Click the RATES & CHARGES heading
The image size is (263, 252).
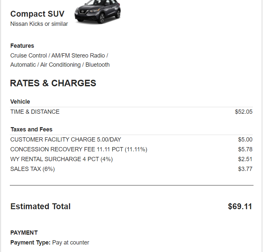53,83
